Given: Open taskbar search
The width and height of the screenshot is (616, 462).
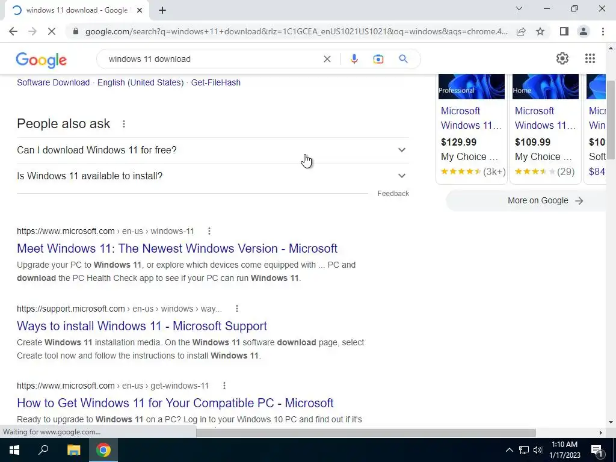Looking at the screenshot, I should coord(43,450).
